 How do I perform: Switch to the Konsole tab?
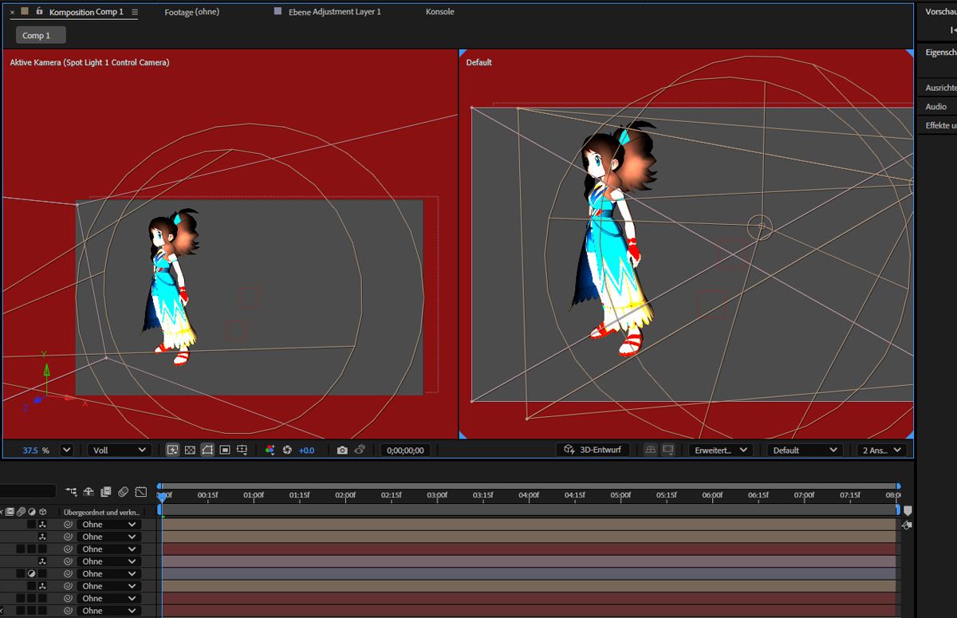coord(440,12)
